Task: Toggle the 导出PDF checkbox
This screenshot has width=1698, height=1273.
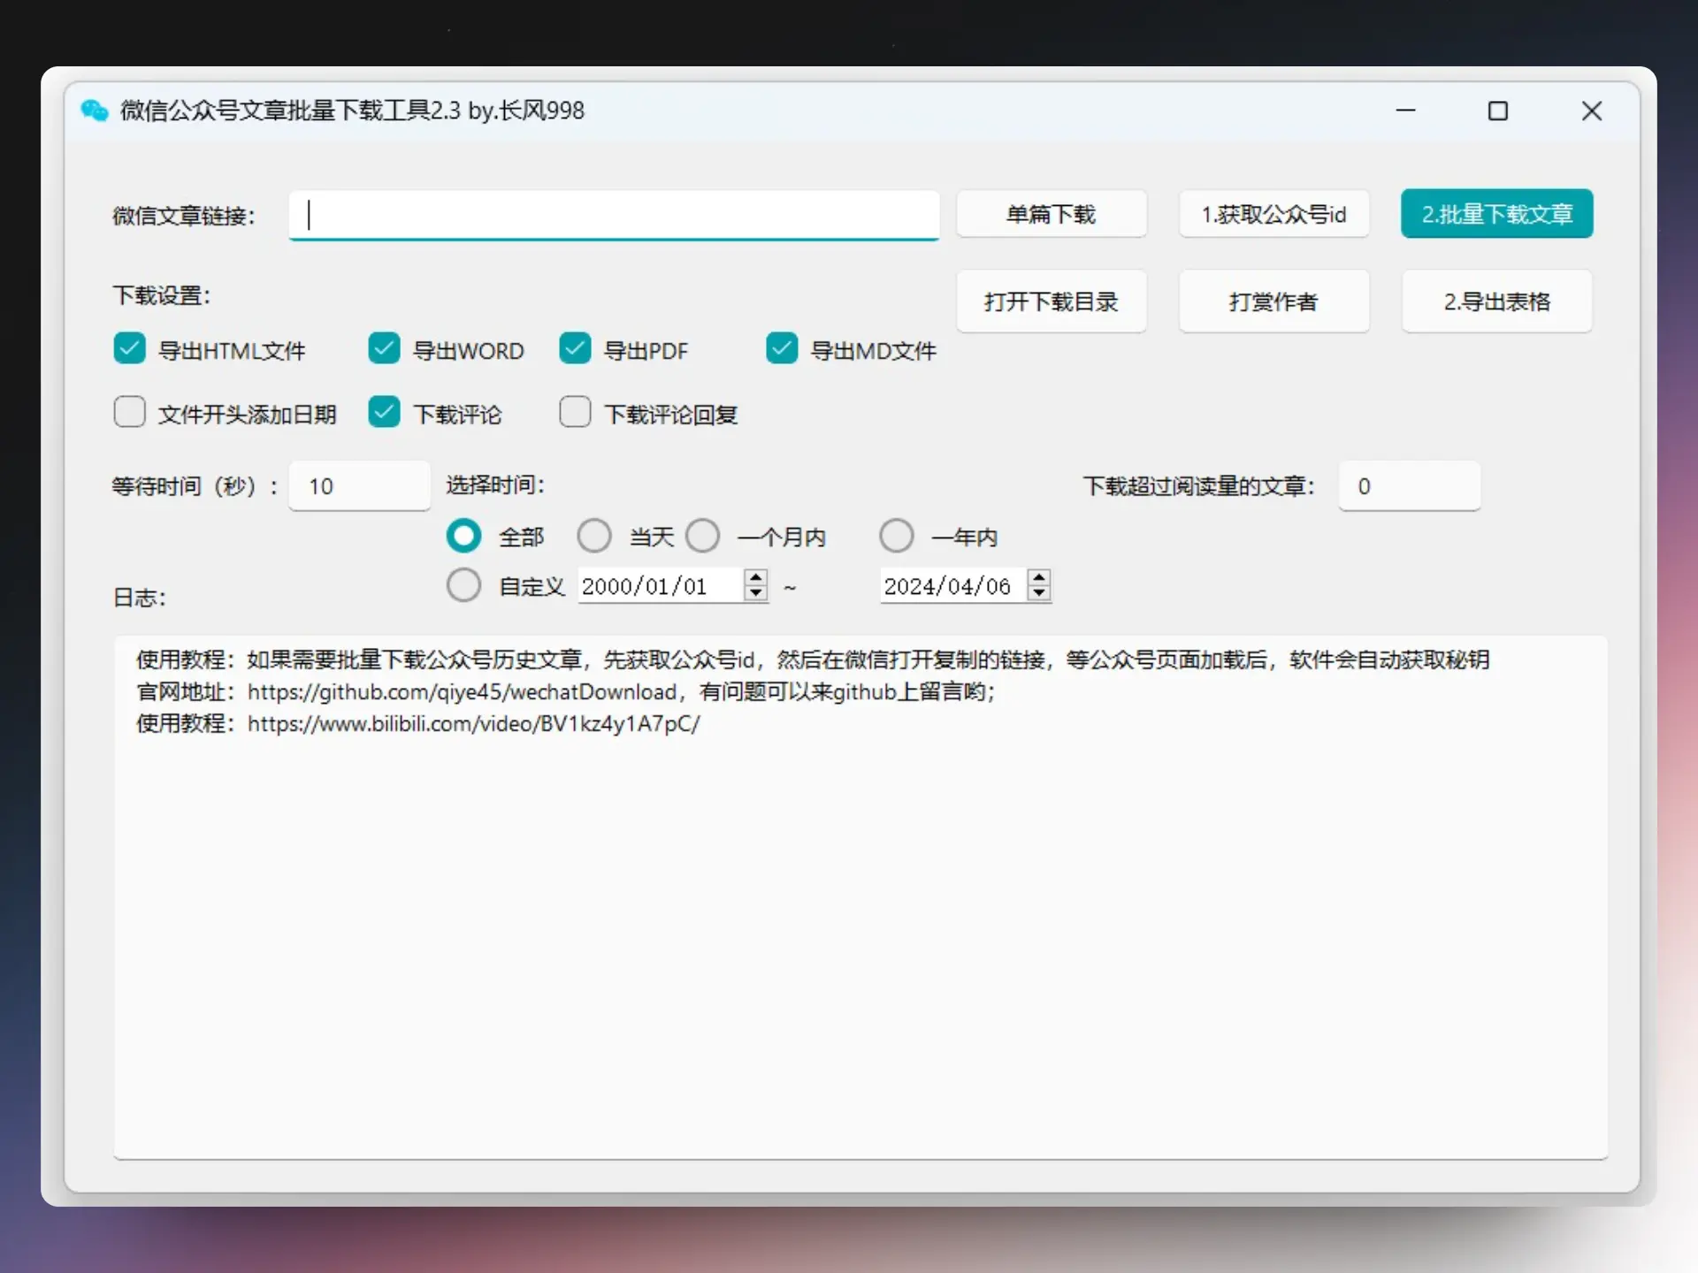Action: pyautogui.click(x=575, y=349)
